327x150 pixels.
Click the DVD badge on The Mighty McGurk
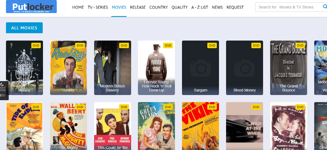click(80, 107)
